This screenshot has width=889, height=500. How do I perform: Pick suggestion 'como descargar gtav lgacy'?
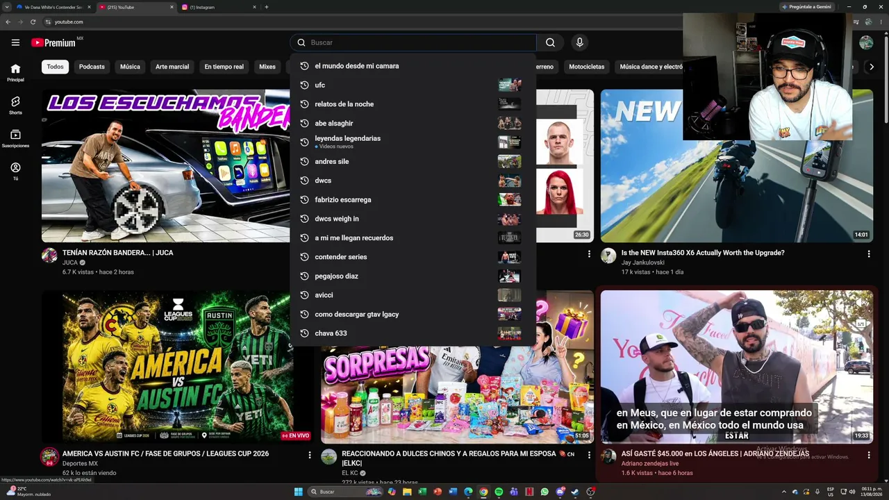click(x=413, y=314)
